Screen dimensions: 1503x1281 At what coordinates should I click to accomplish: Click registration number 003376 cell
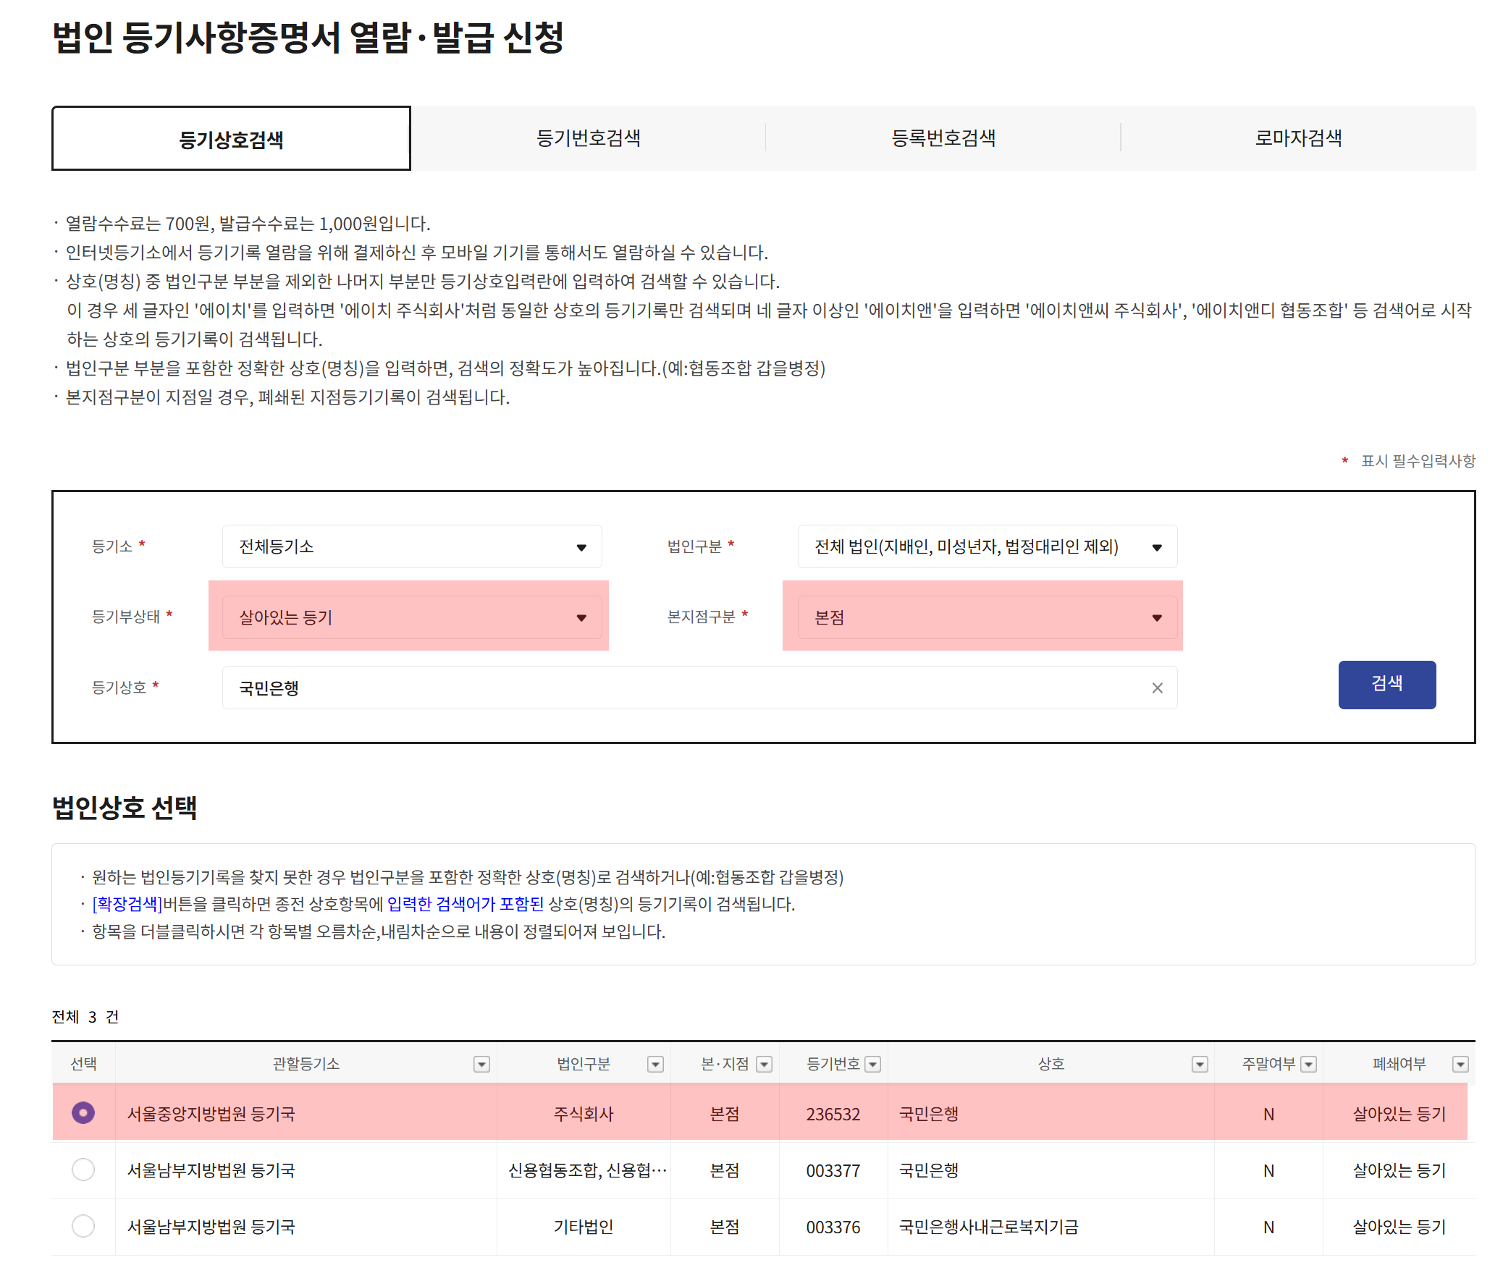pos(833,1227)
